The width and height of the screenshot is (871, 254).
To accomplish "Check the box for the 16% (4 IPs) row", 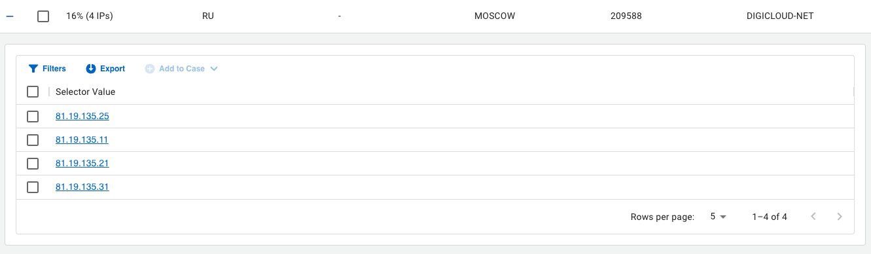I will pyautogui.click(x=43, y=16).
